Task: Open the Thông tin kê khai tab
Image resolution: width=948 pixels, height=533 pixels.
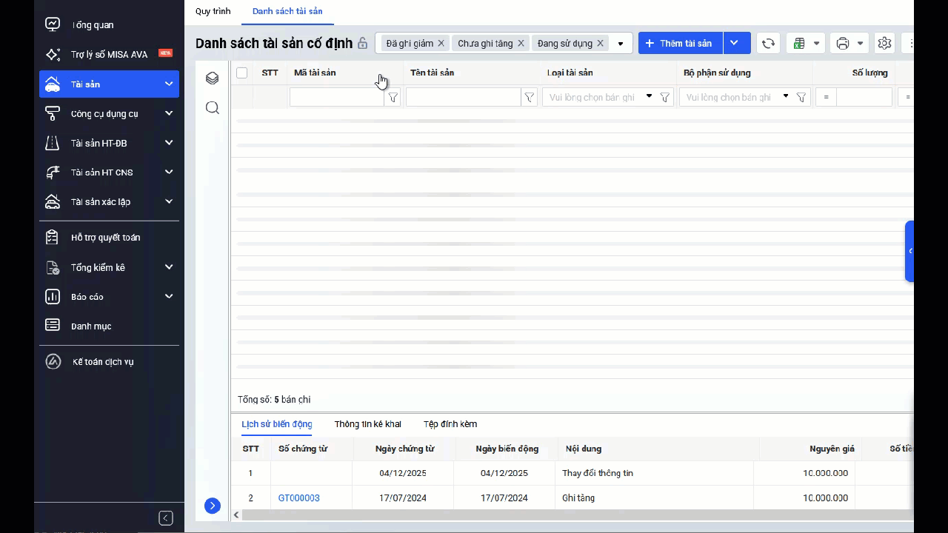Action: [x=367, y=424]
